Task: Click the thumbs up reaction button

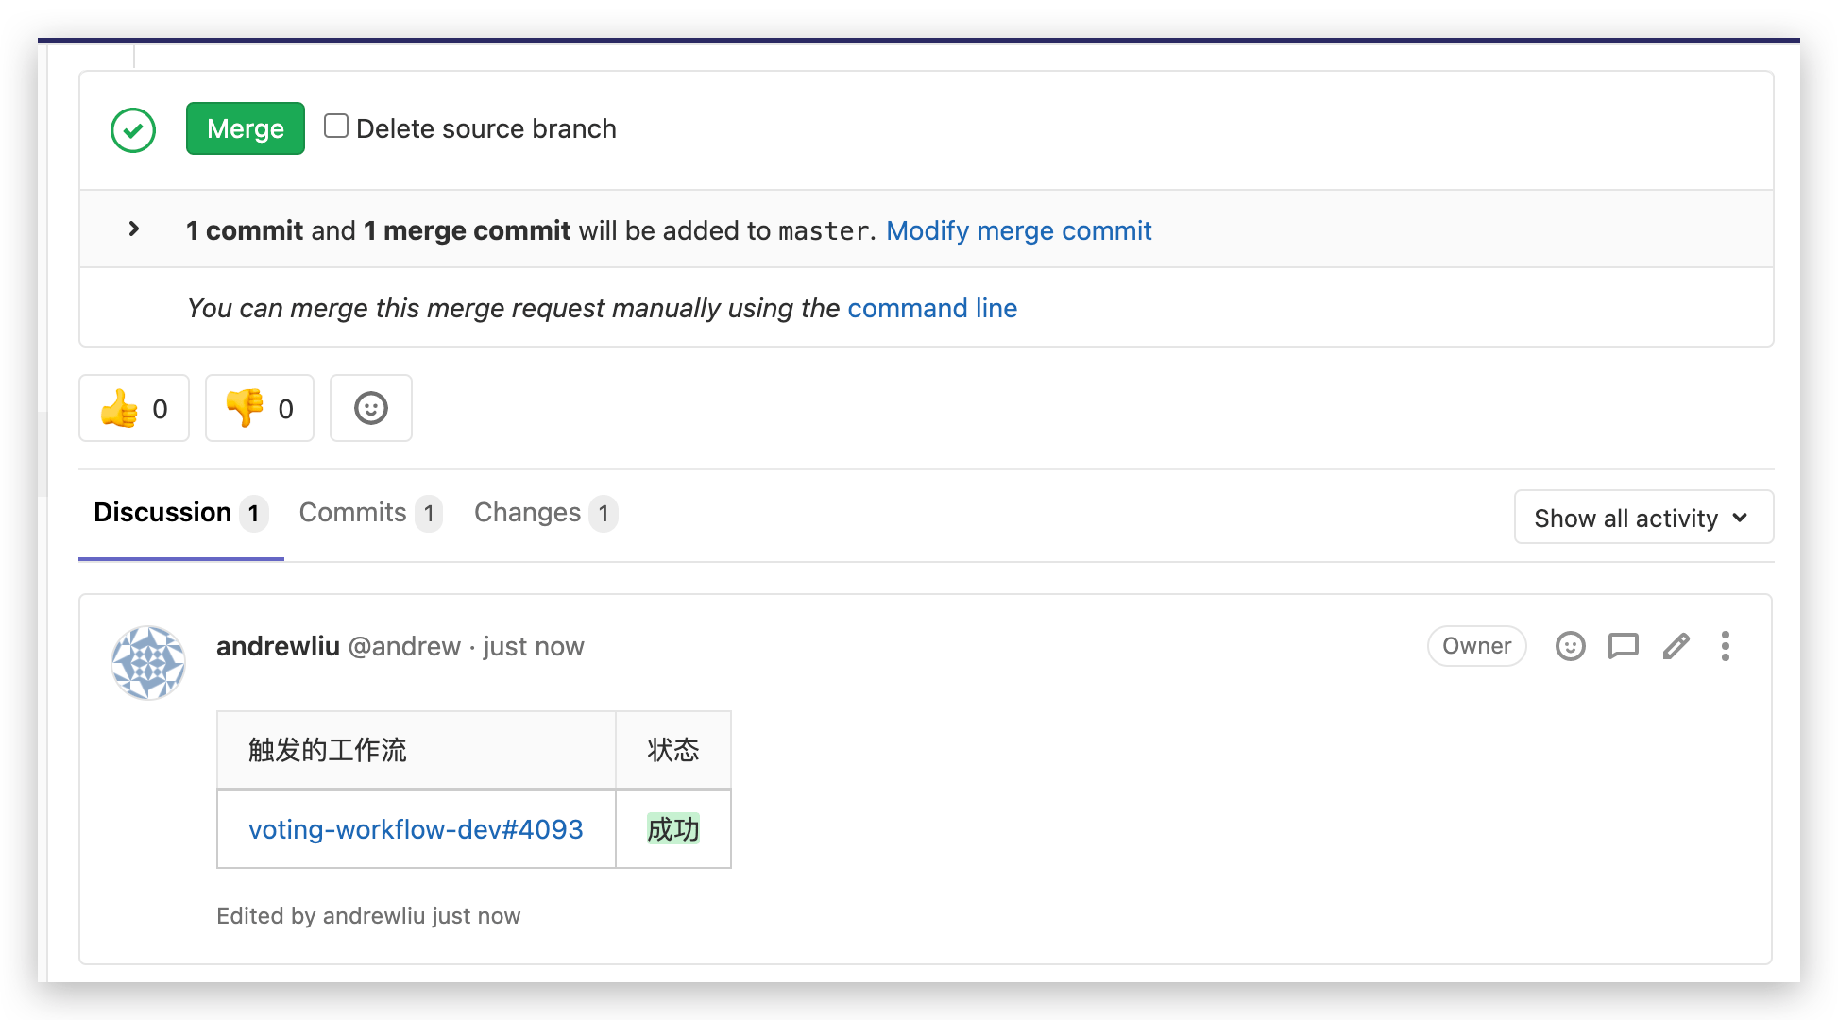Action: tap(134, 408)
